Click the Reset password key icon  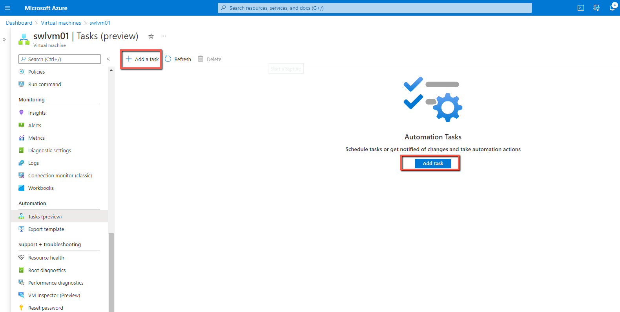[x=22, y=308]
